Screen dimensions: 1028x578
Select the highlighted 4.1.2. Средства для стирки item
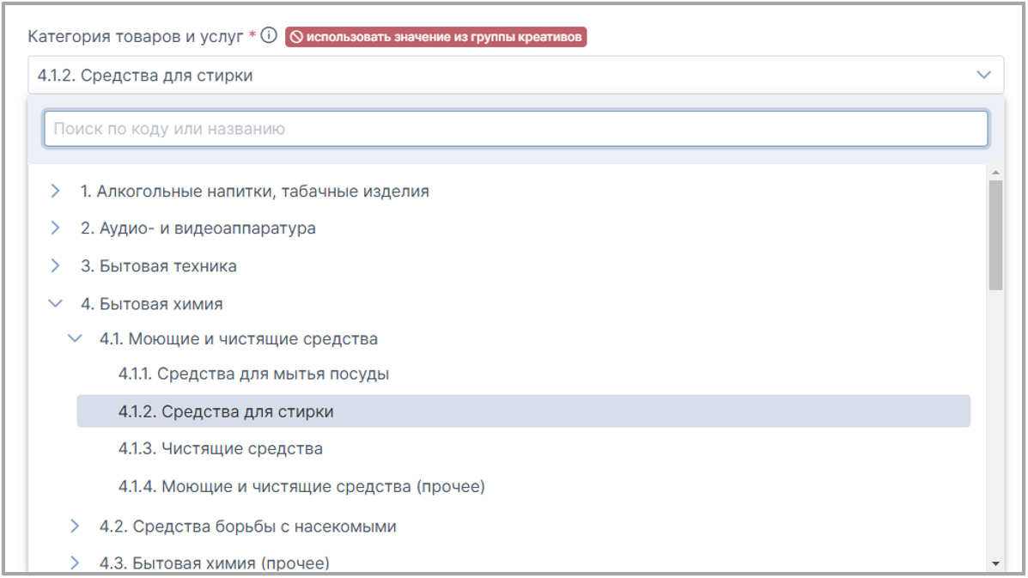pos(226,411)
